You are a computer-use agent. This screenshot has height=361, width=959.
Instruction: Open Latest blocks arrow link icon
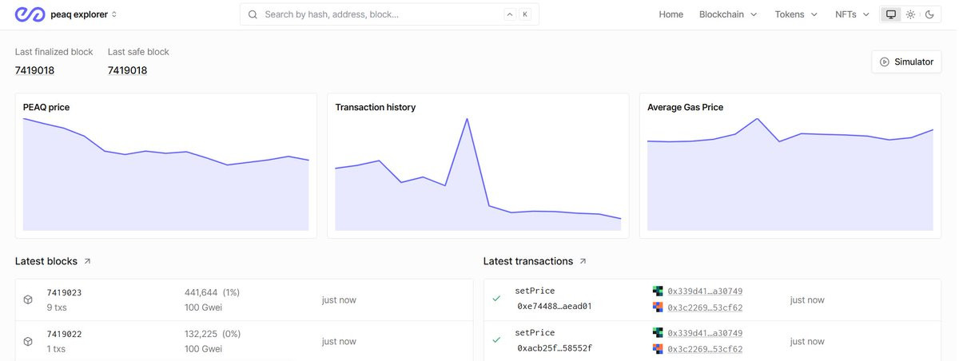(x=87, y=261)
